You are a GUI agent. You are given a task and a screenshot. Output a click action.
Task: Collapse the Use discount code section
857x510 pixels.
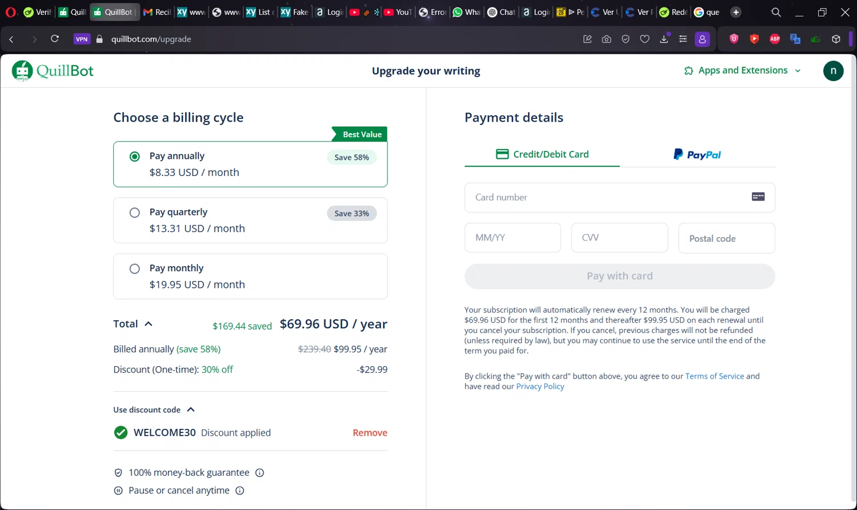(191, 409)
